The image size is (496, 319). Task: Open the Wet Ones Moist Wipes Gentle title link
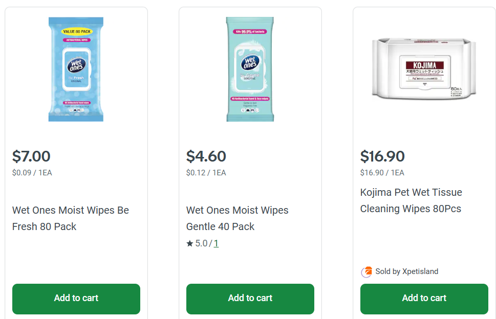(238, 218)
